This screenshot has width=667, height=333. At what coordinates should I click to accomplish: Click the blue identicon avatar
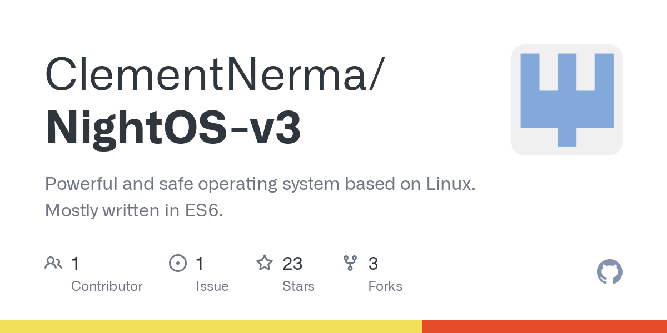point(566,100)
